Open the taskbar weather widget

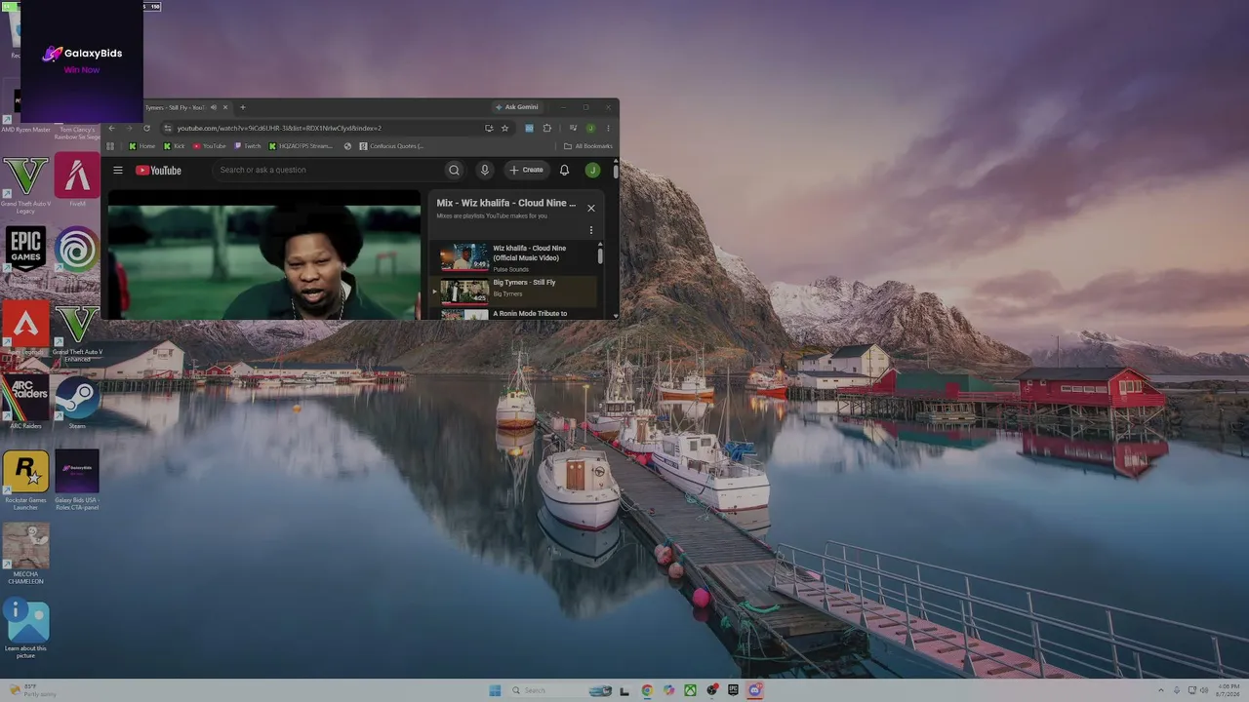(x=33, y=690)
